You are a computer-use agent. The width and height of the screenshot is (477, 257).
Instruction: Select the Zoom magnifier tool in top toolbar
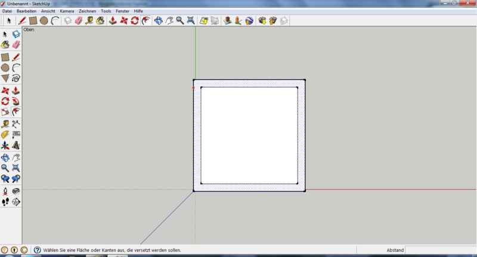click(179, 20)
